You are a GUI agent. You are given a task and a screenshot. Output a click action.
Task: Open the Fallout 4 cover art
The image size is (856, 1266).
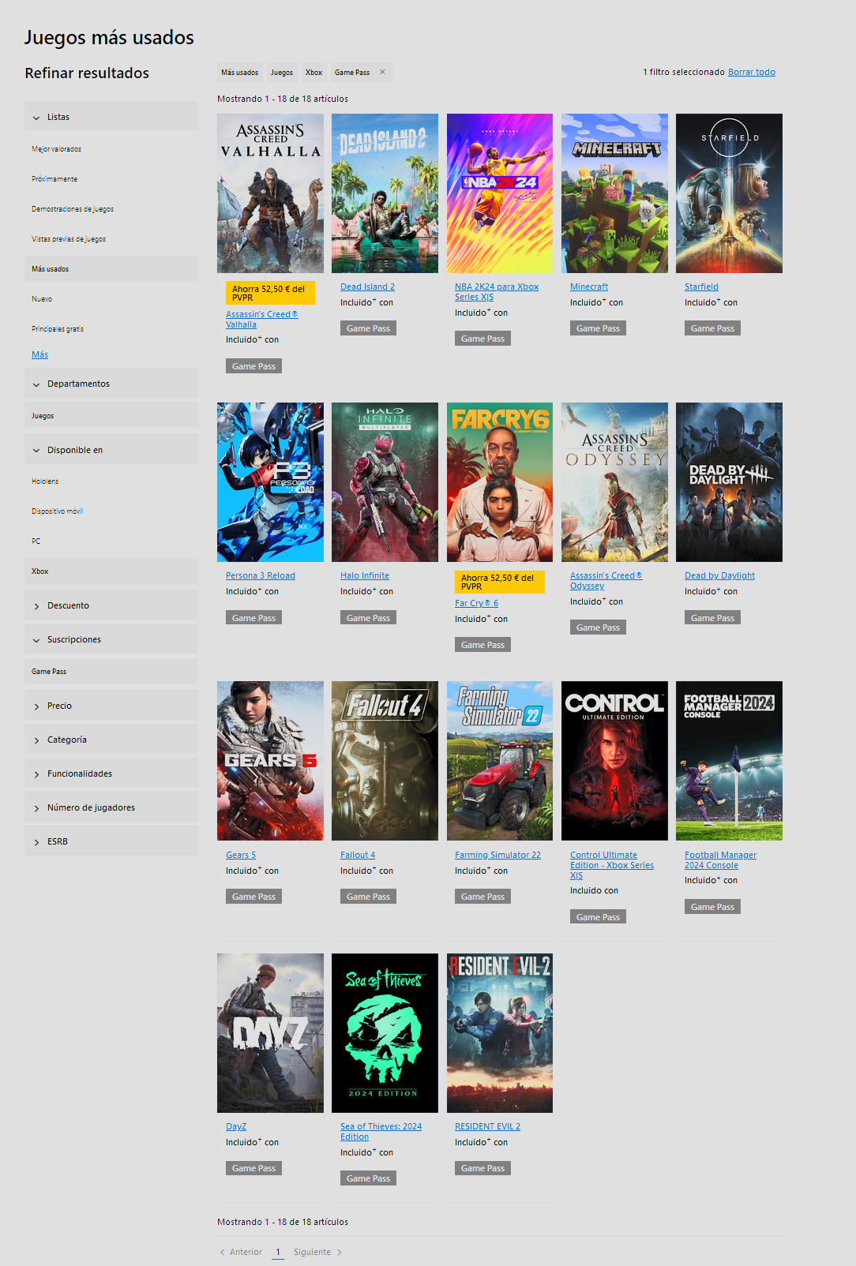coord(385,761)
